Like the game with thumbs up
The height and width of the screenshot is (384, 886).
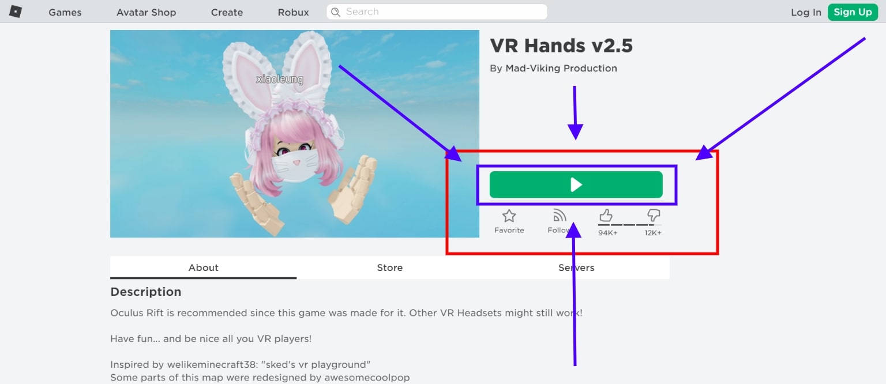pos(605,216)
